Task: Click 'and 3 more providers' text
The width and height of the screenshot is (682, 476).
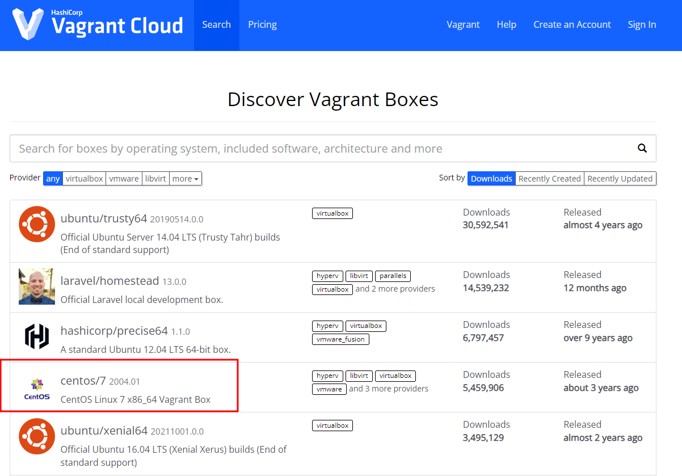Action: (x=389, y=389)
